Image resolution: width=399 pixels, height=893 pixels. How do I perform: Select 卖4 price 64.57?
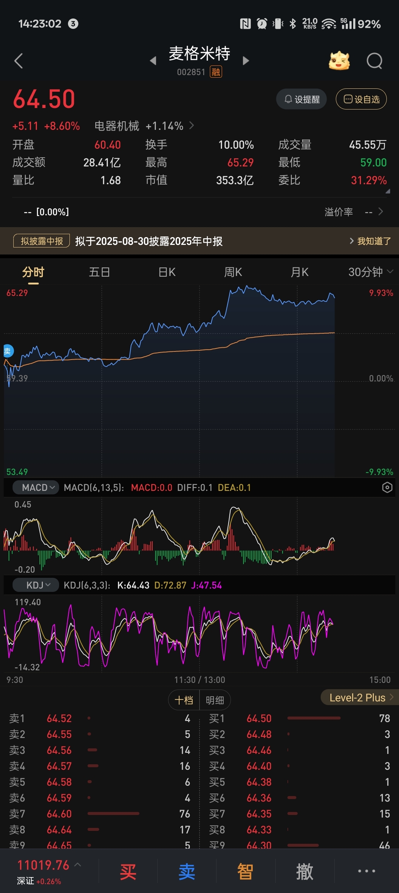pos(59,766)
